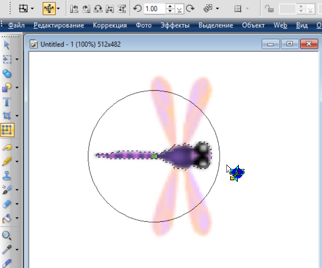Select the Selection marquee tool
The image size is (322, 268).
[7, 59]
